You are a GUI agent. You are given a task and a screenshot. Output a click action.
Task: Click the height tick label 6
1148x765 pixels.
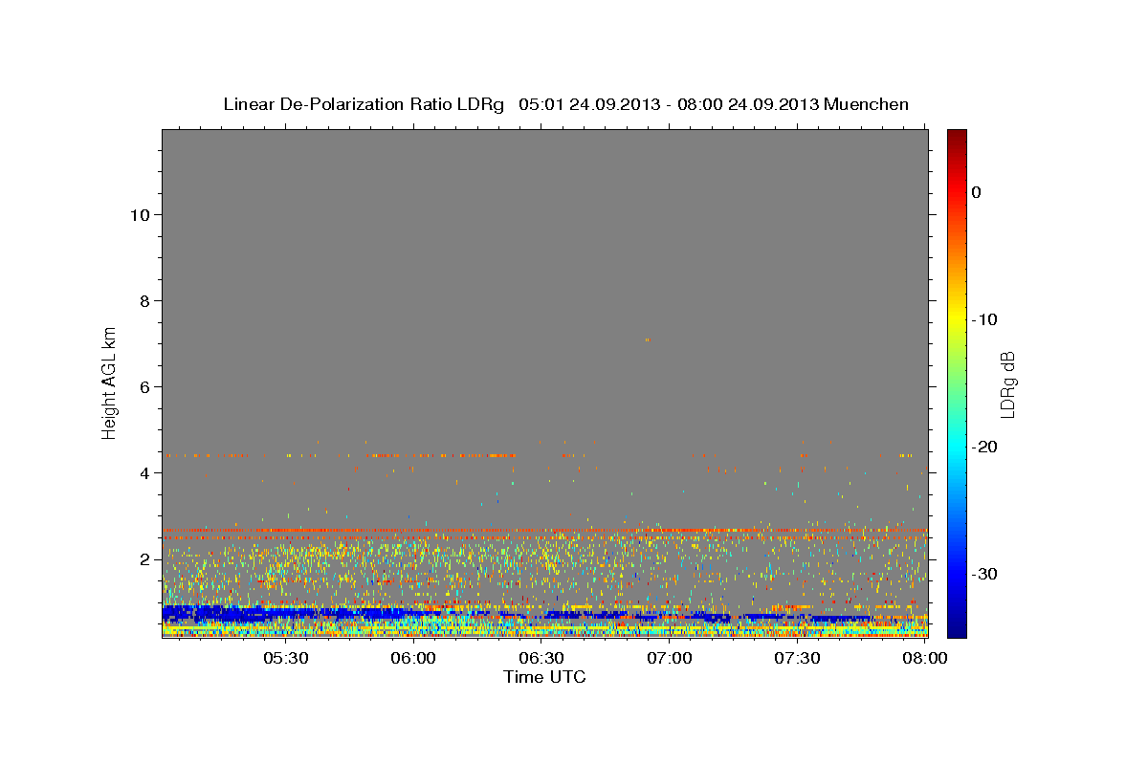144,386
